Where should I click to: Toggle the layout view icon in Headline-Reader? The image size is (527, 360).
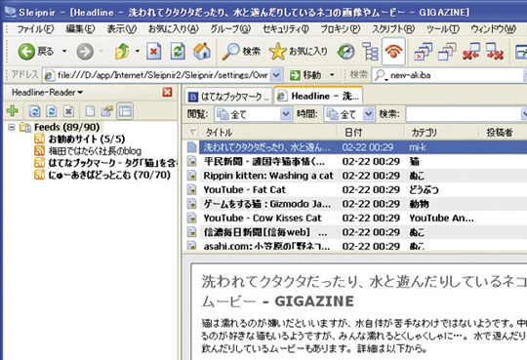(125, 111)
